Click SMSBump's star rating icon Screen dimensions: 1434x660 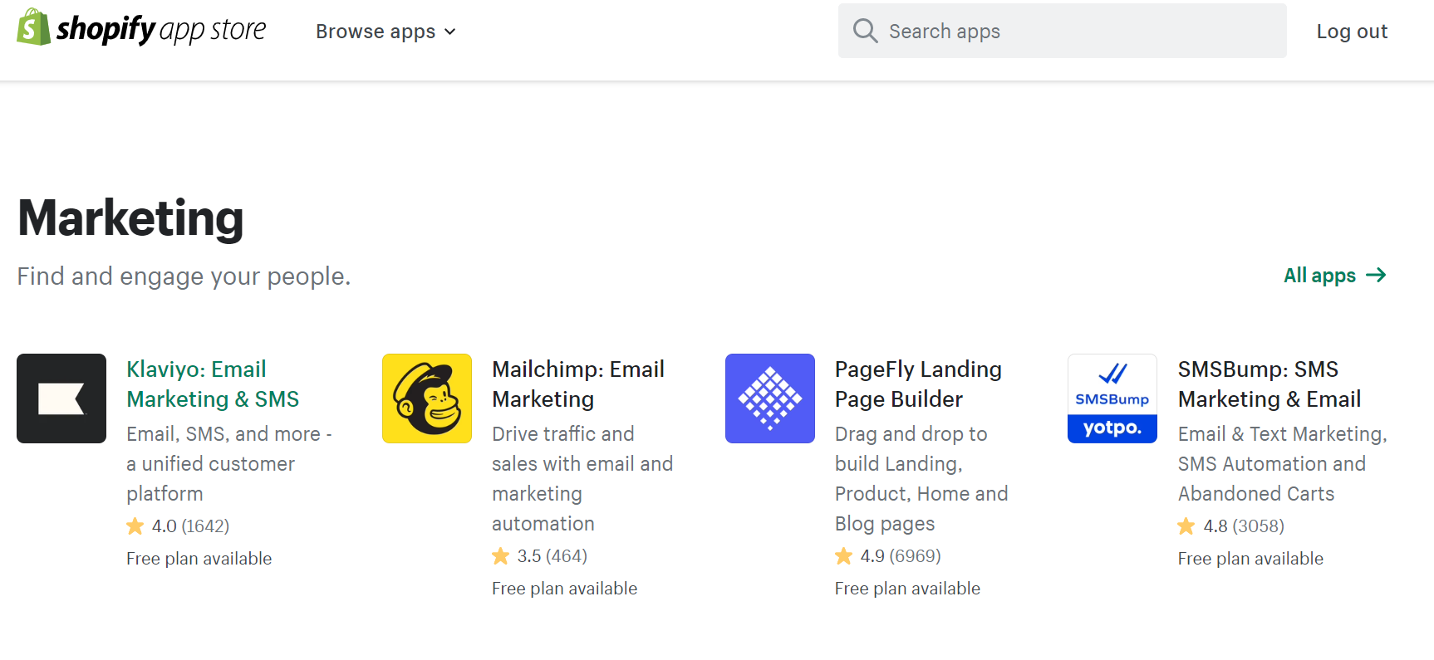pyautogui.click(x=1186, y=526)
